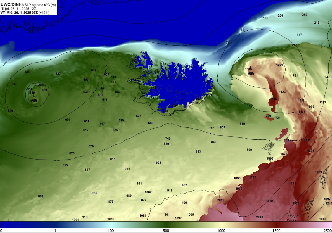
Task: Select the 209 height value
Action: coord(280,16)
